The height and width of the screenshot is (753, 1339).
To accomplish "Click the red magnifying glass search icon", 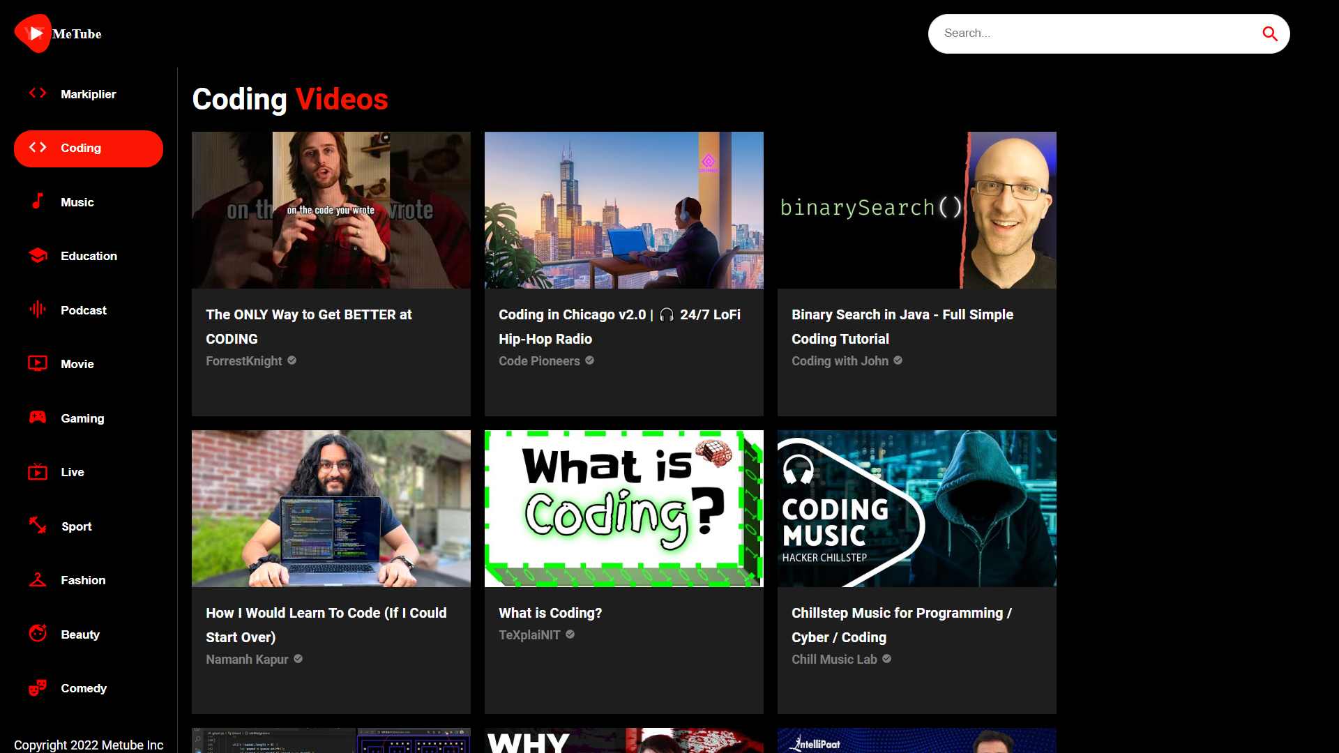I will click(x=1270, y=33).
